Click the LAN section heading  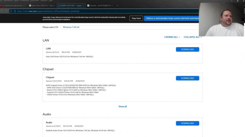tap(46, 40)
